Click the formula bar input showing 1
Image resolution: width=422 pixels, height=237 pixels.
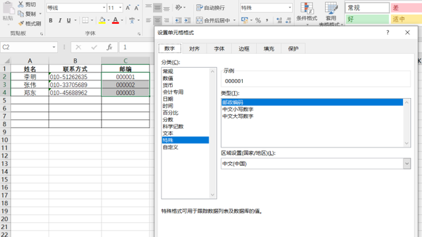pos(136,47)
